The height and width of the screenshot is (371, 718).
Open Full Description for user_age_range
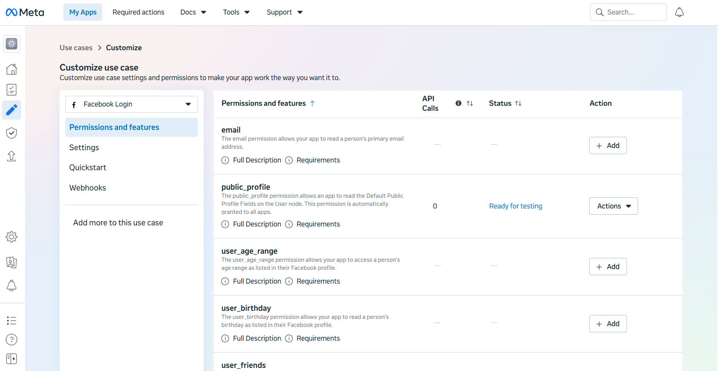(x=257, y=281)
